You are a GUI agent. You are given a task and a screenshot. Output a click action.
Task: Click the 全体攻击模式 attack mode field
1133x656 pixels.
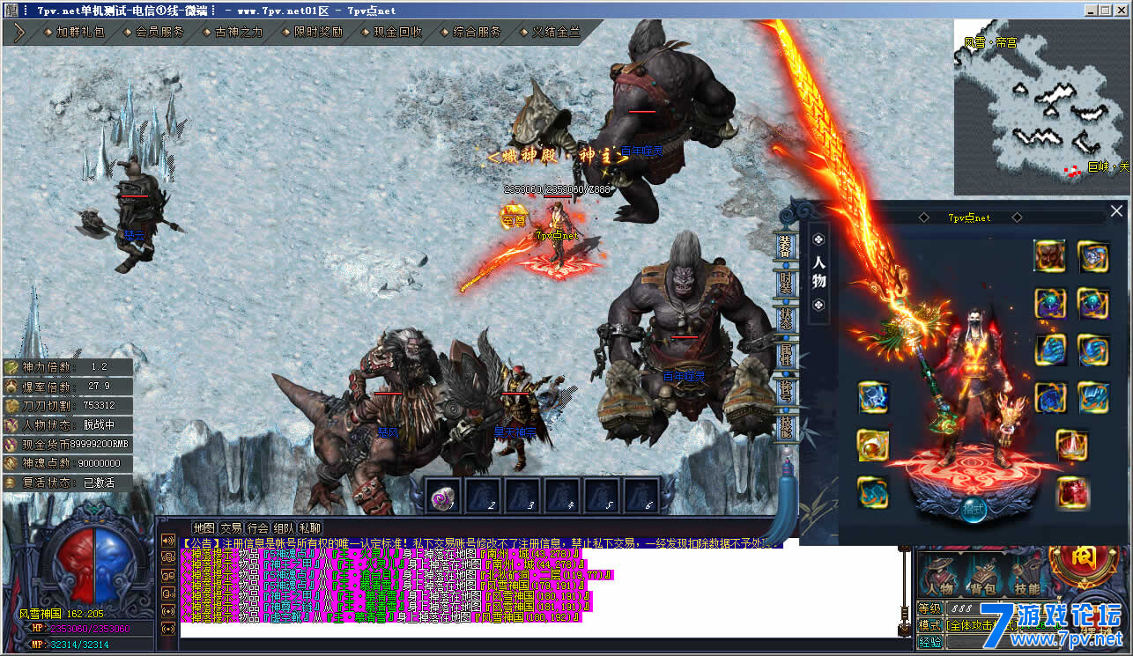tap(981, 624)
